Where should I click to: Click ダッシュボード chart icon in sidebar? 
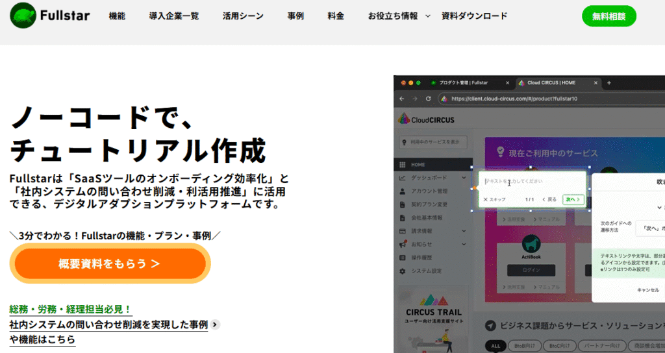click(x=403, y=178)
